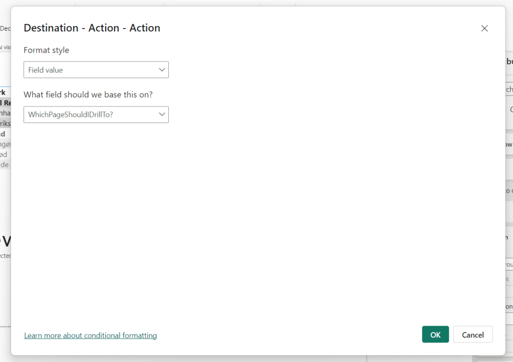Open 'Learn more about conditional formatting' link
This screenshot has height=362, width=513.
tap(90, 335)
